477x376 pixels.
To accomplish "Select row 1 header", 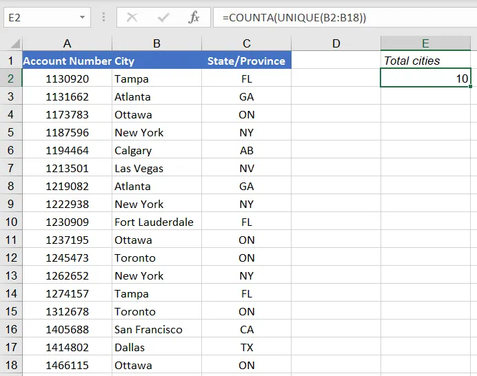I will click(x=11, y=61).
